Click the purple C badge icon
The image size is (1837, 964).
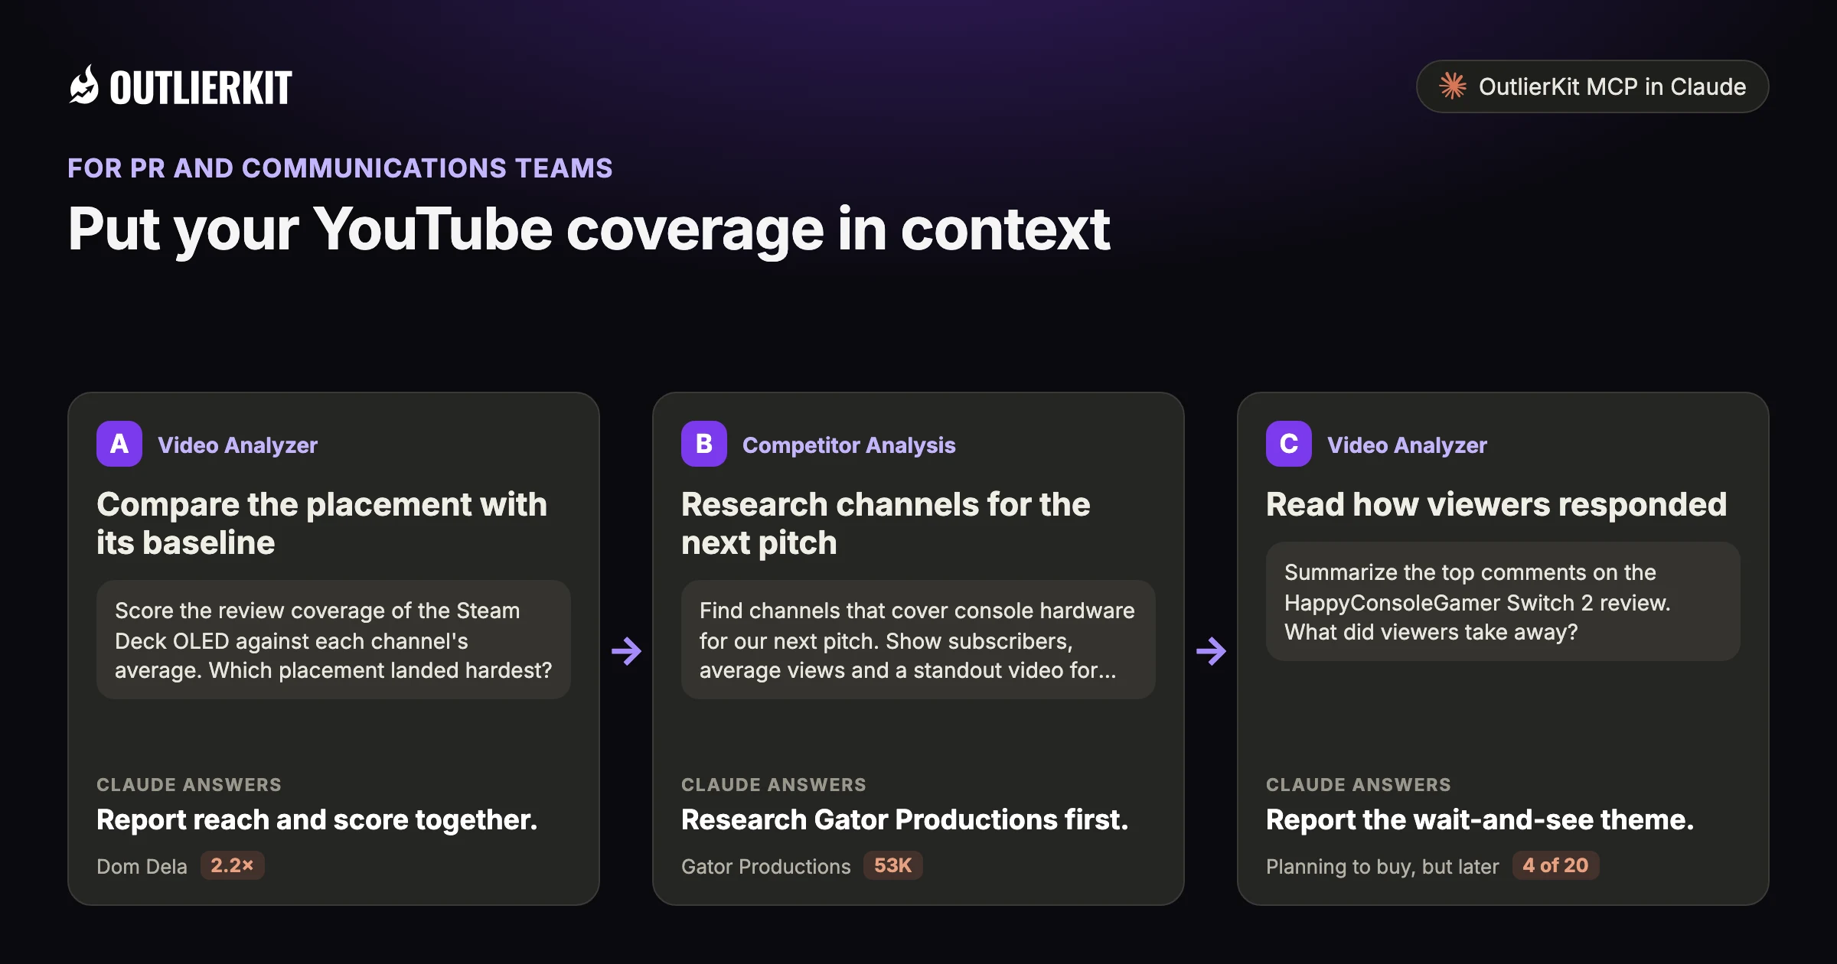pyautogui.click(x=1289, y=444)
